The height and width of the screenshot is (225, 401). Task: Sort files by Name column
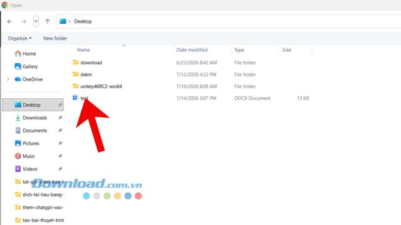[x=83, y=50]
